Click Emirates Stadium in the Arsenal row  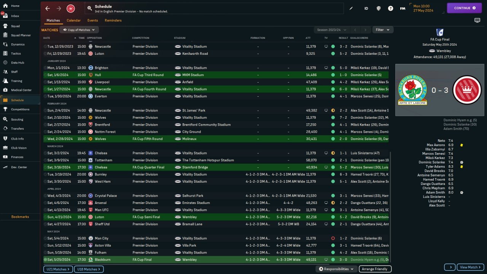click(x=196, y=203)
